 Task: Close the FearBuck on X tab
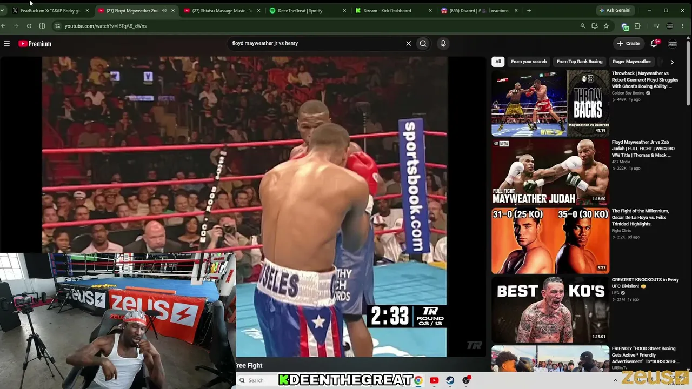pyautogui.click(x=87, y=10)
